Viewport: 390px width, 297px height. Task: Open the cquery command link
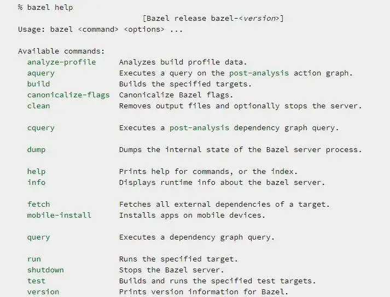click(x=41, y=127)
